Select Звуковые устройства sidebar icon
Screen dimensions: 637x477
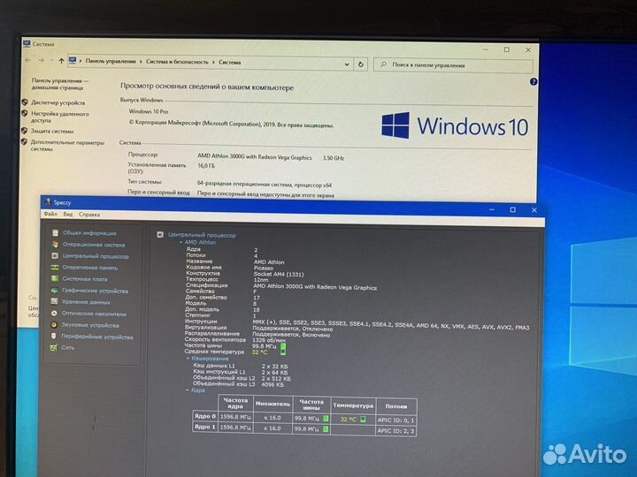pos(55,325)
